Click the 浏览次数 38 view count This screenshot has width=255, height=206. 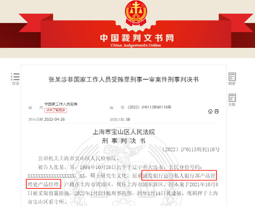(x=120, y=120)
